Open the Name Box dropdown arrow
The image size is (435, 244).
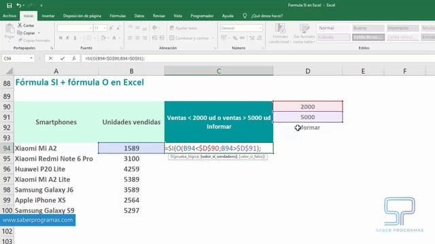[31, 58]
